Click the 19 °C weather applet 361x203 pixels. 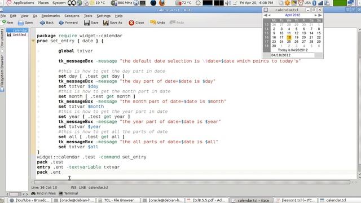coord(98,3)
